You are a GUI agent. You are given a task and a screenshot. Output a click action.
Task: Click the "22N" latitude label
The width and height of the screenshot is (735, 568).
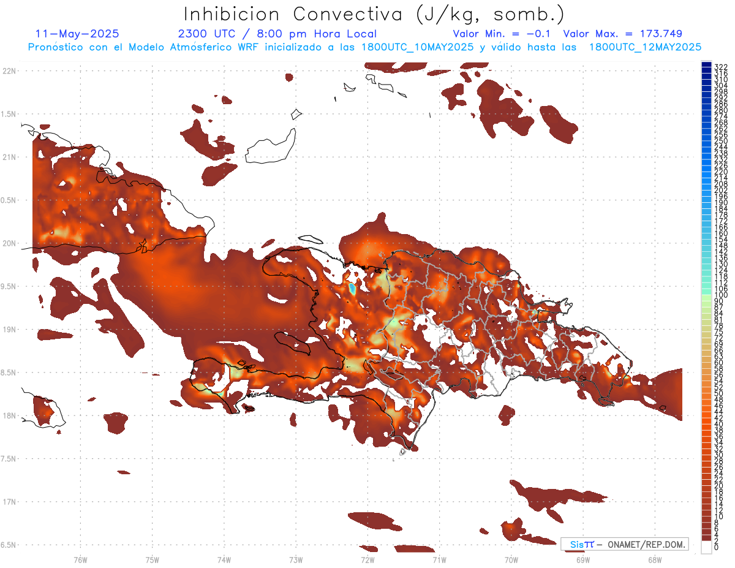9,71
